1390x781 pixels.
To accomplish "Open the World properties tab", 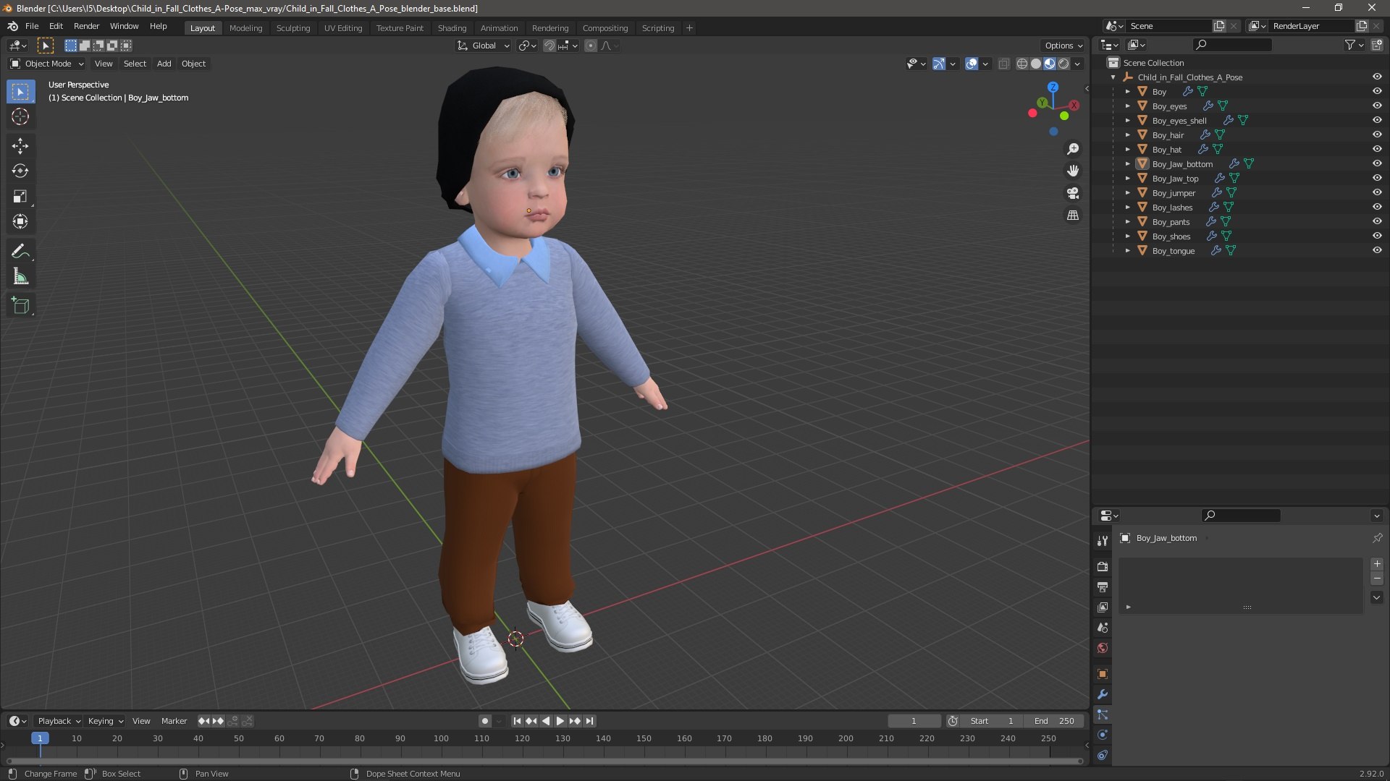I will [1102, 648].
